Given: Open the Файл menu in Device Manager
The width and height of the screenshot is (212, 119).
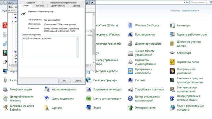Looking at the screenshot, I should point(11,7).
